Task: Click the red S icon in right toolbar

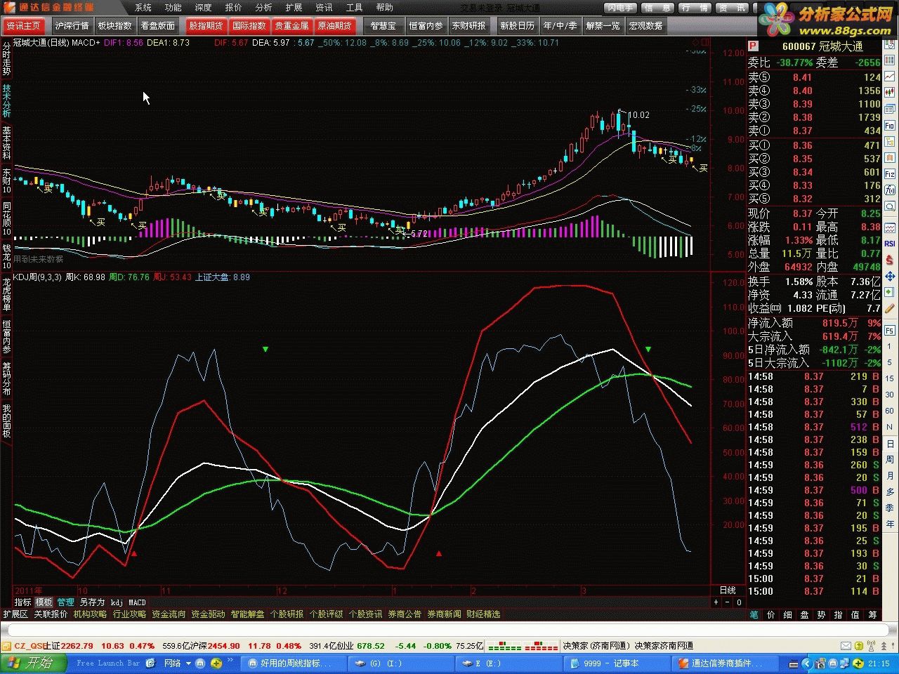Action: click(x=890, y=260)
